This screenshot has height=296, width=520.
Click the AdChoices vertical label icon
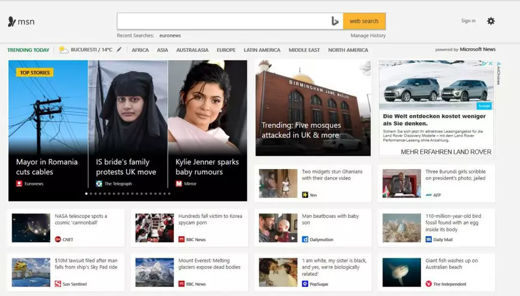click(x=498, y=73)
